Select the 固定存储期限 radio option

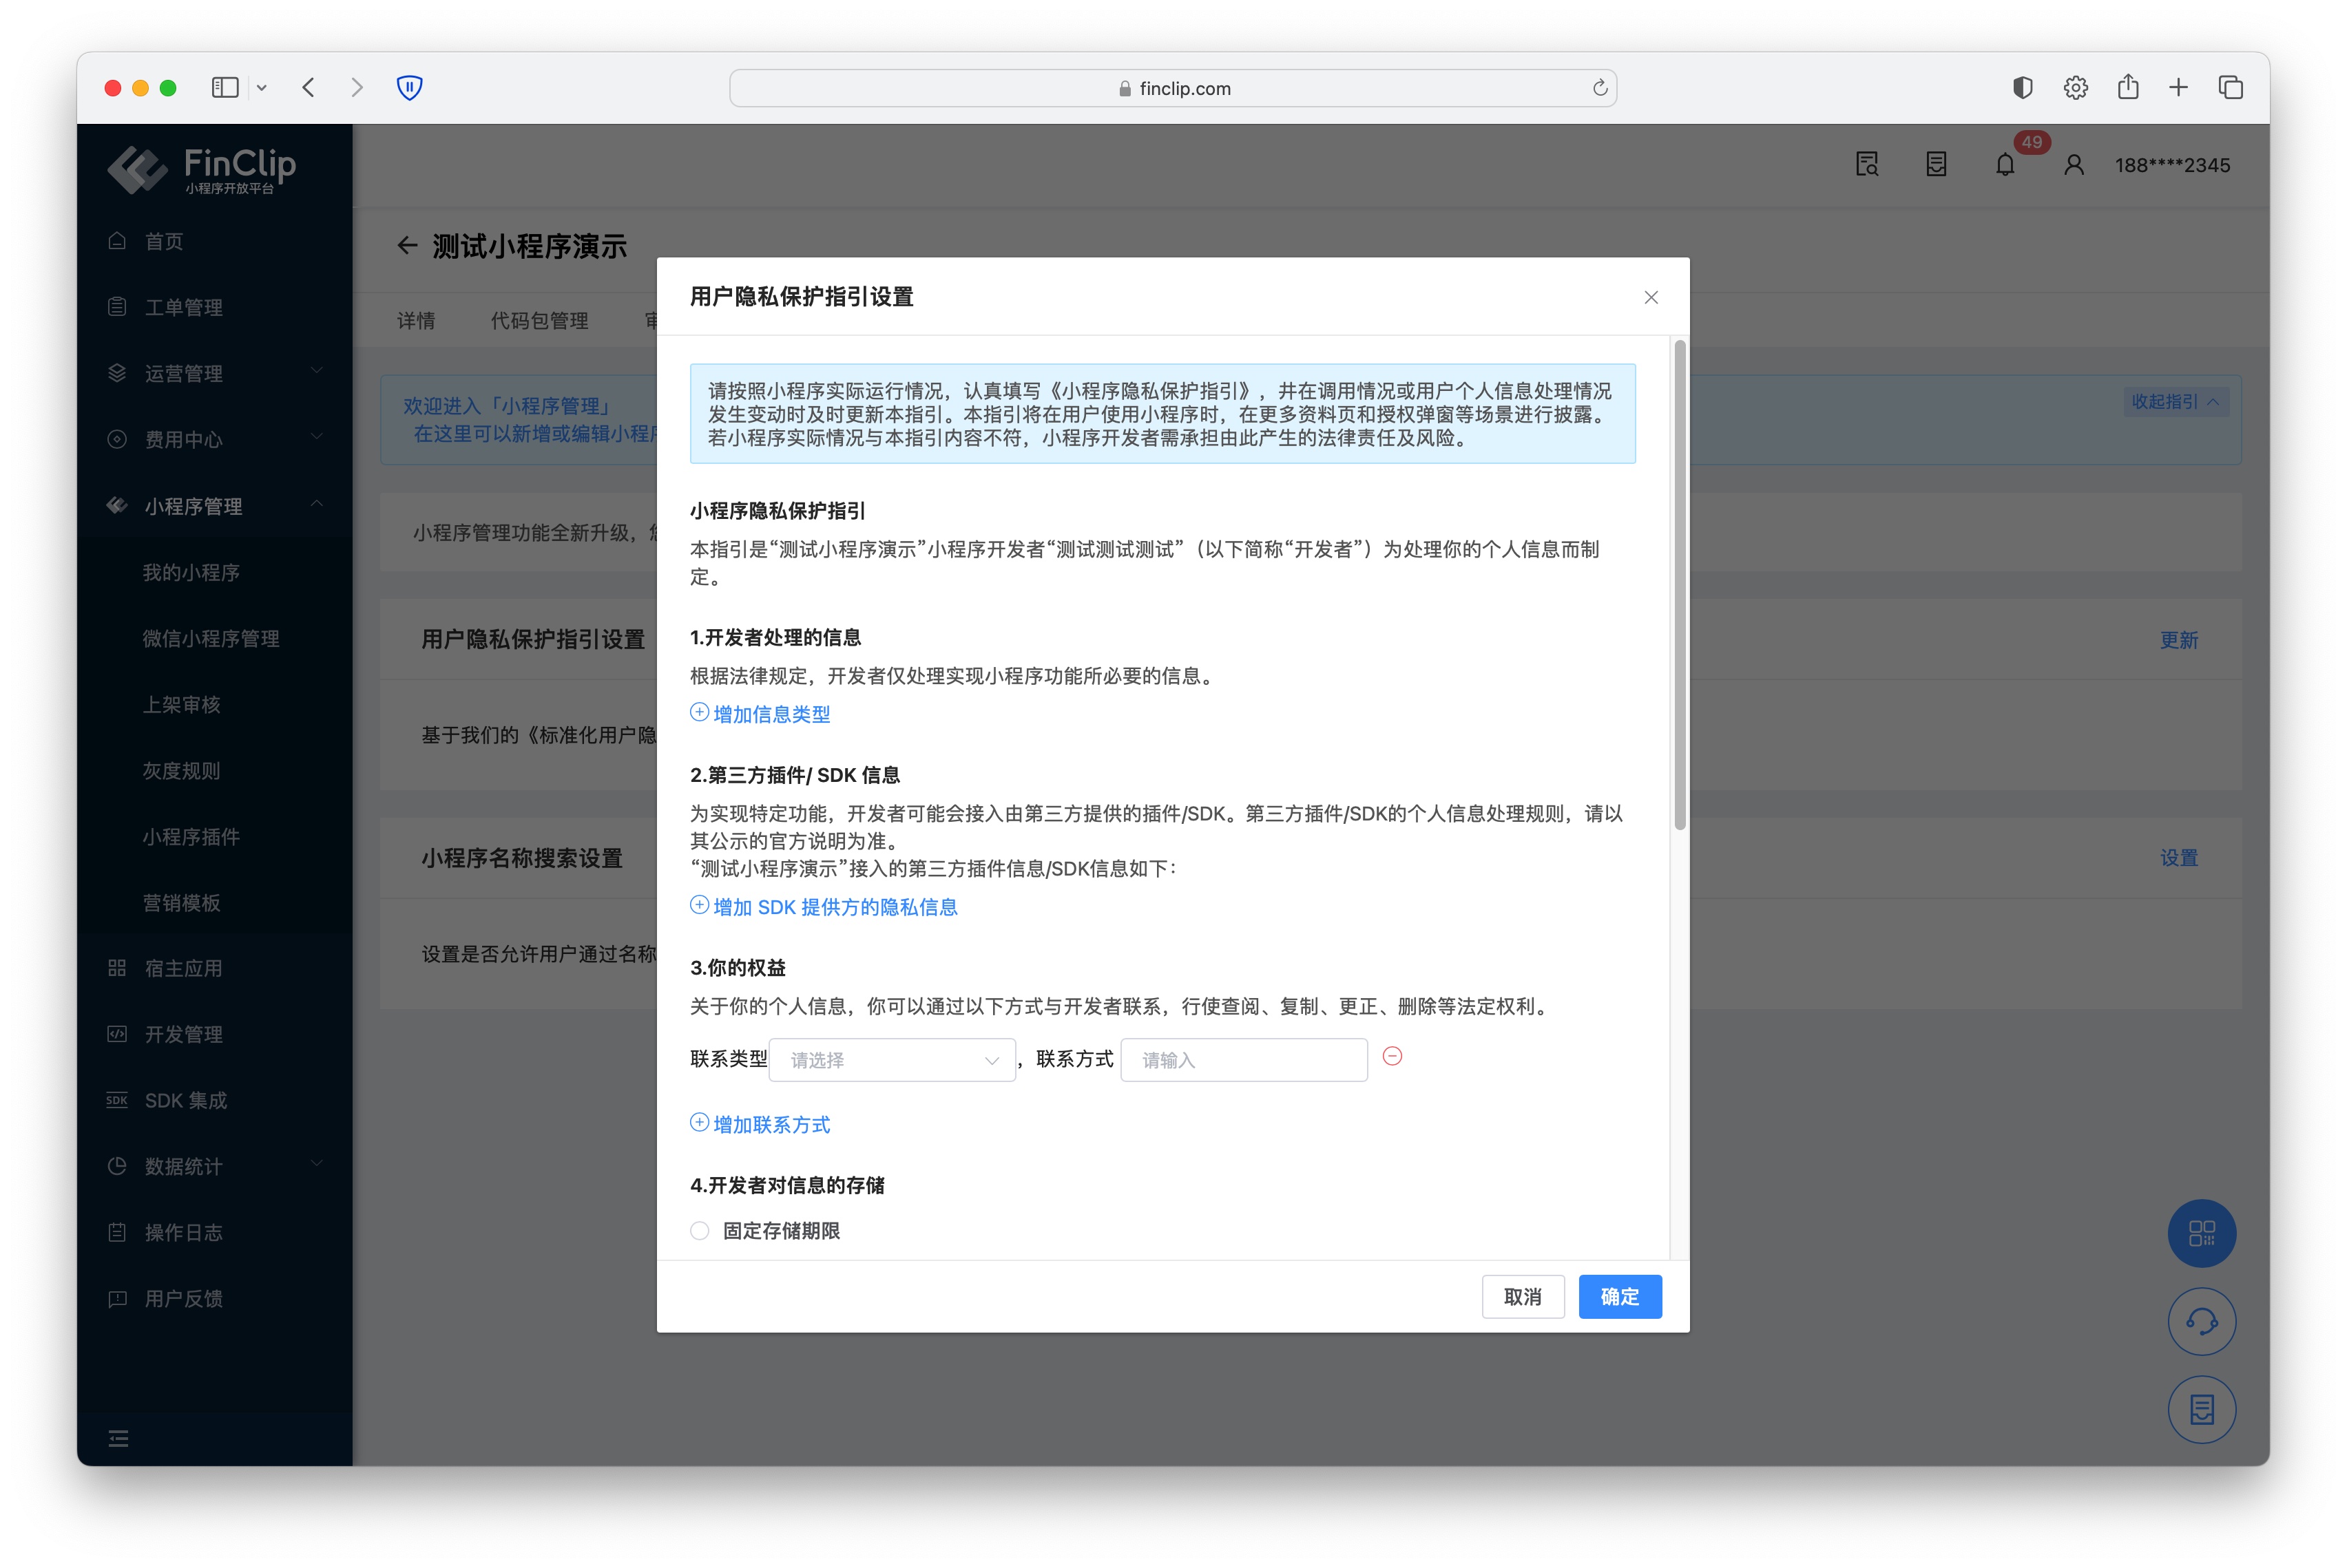[700, 1231]
